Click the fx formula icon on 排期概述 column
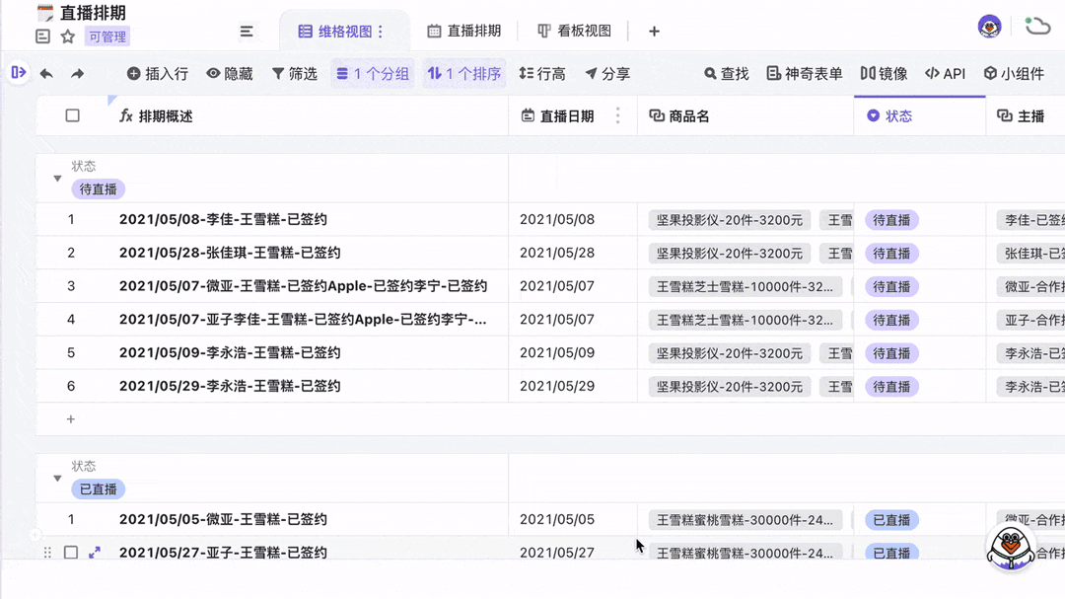This screenshot has height=599, width=1065. click(125, 115)
